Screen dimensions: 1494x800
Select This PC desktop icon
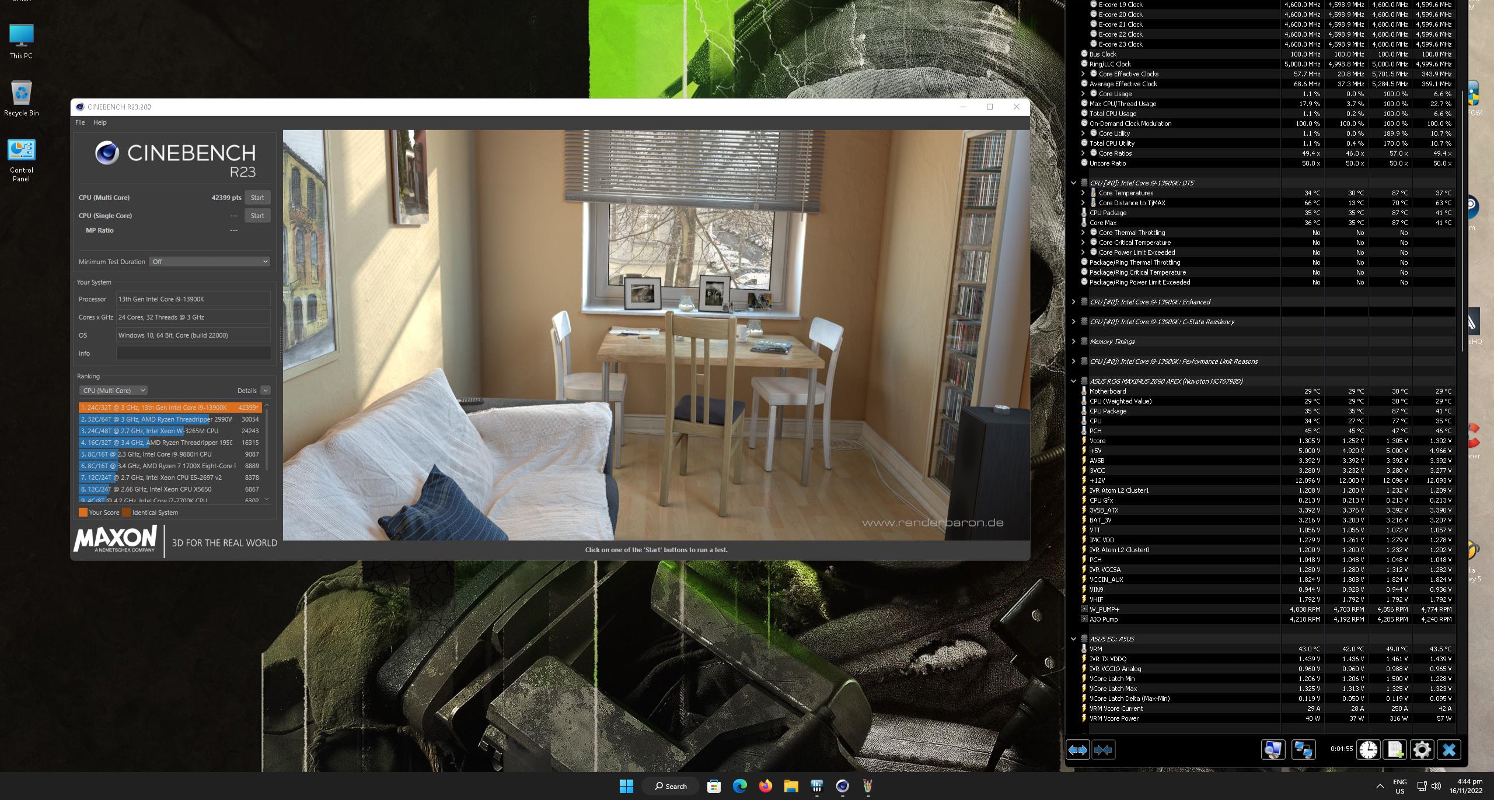[x=21, y=41]
